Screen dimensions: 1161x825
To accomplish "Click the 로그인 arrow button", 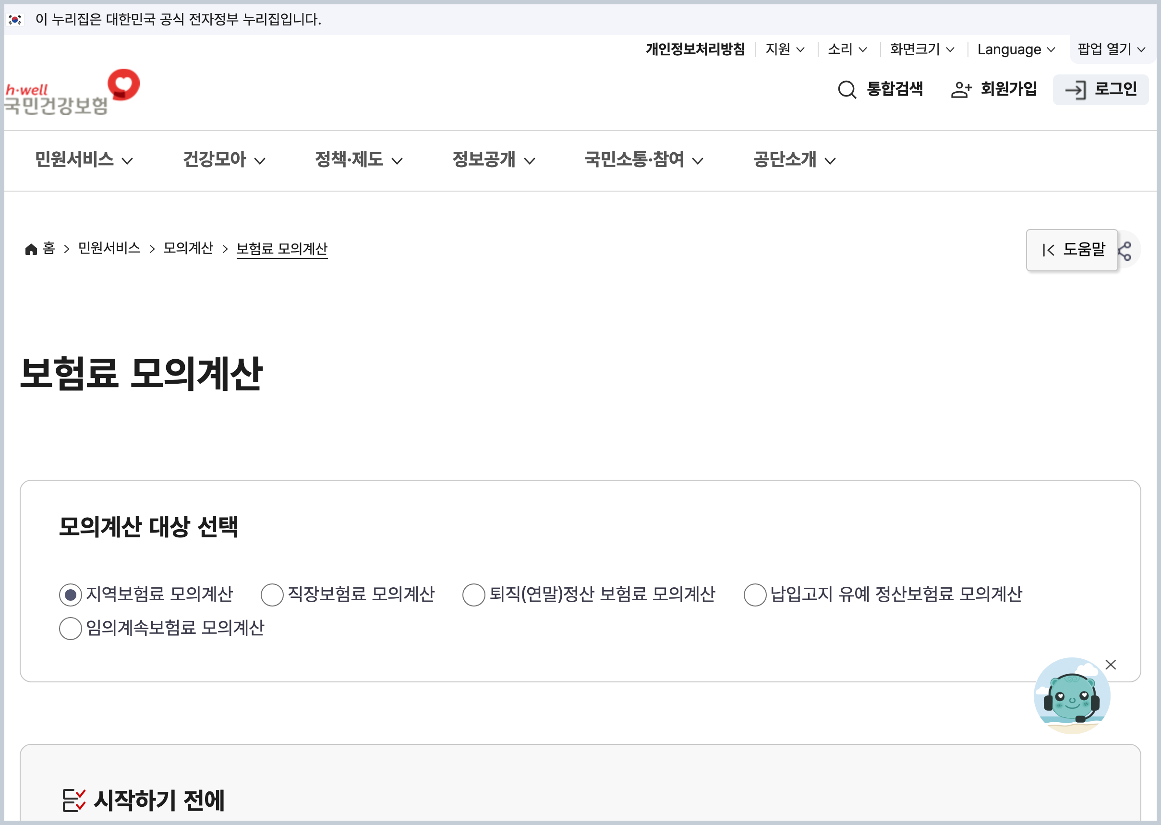I will pyautogui.click(x=1100, y=89).
